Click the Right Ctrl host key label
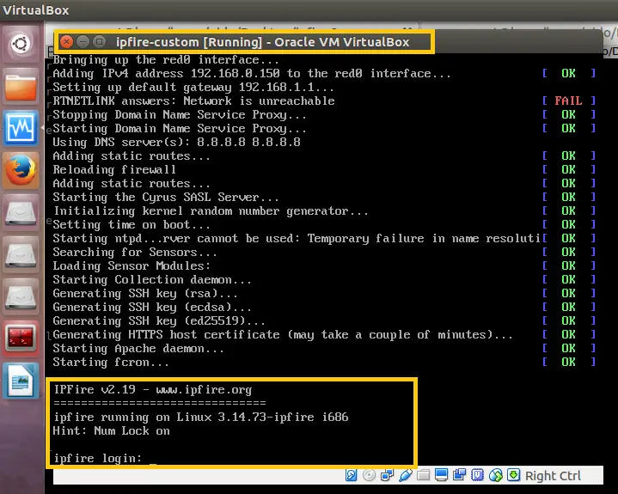Image resolution: width=618 pixels, height=494 pixels. click(553, 476)
